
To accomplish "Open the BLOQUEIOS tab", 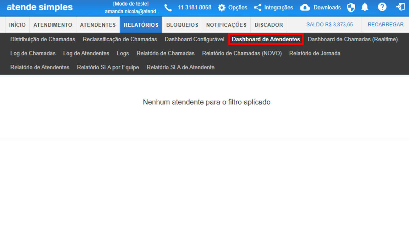I will click(182, 25).
